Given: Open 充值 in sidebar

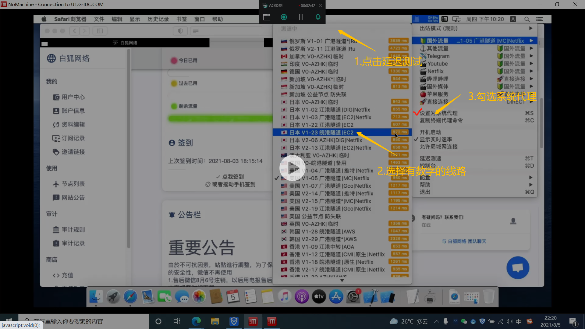Looking at the screenshot, I should [63, 275].
